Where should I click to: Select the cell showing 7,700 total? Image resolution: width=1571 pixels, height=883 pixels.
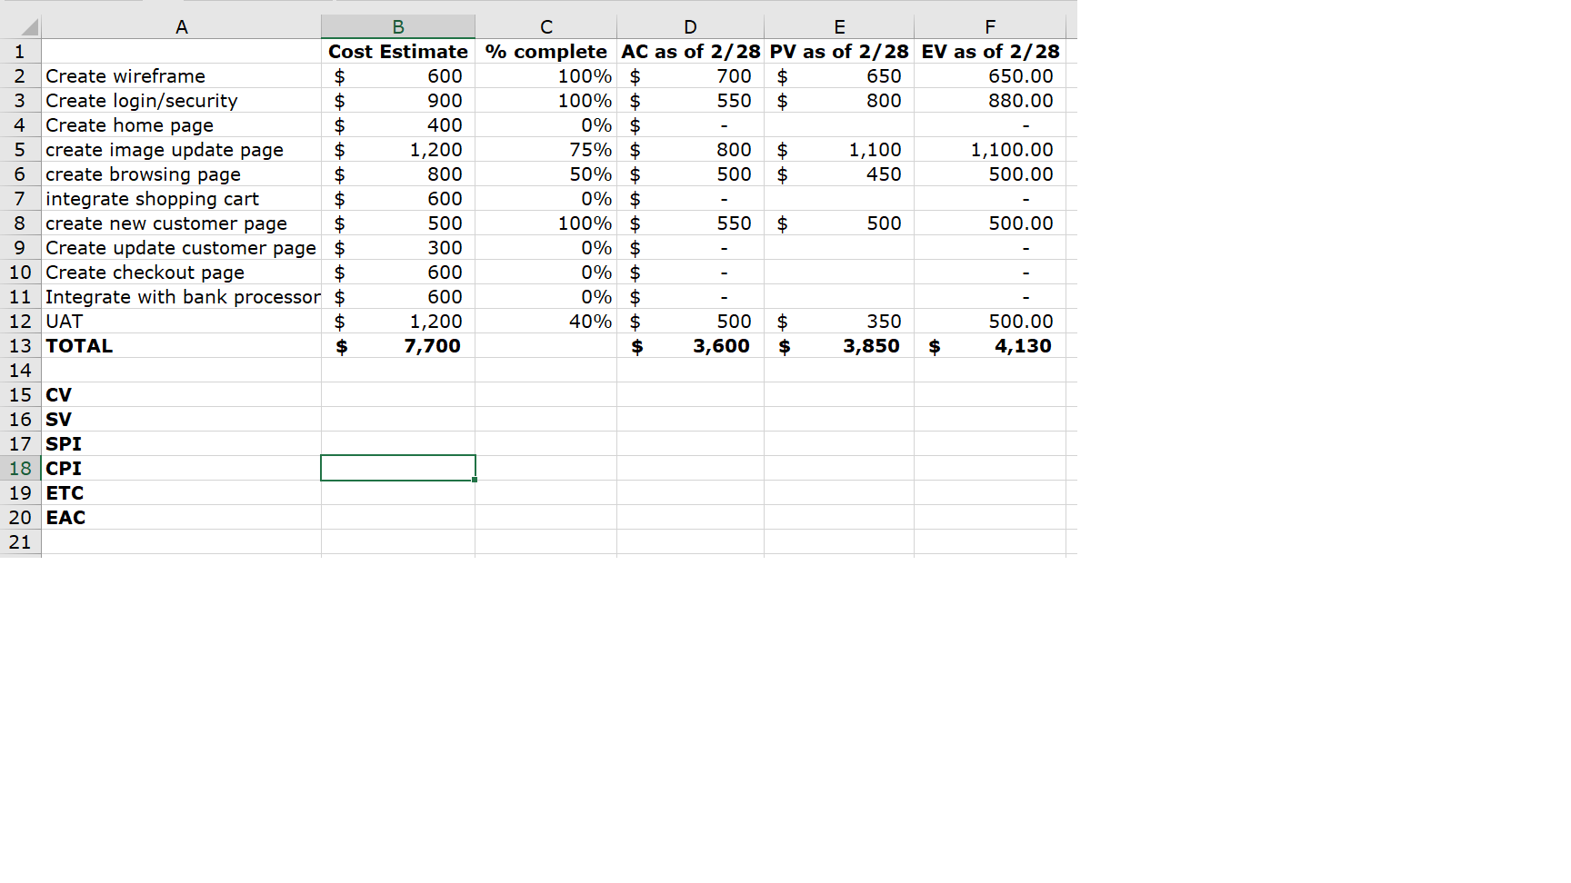point(397,345)
